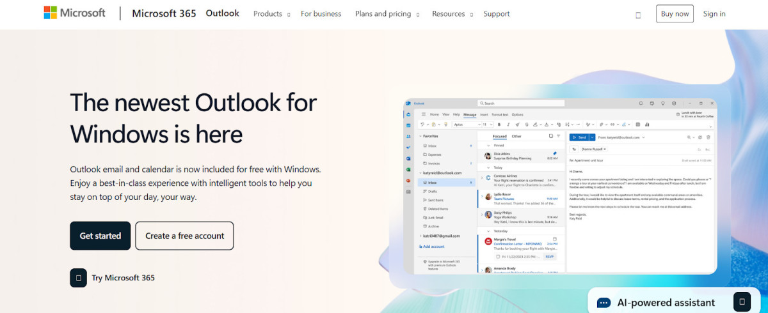Click the To button in compose pane

click(574, 149)
